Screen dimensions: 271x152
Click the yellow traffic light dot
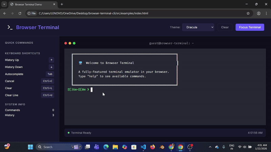click(x=70, y=43)
